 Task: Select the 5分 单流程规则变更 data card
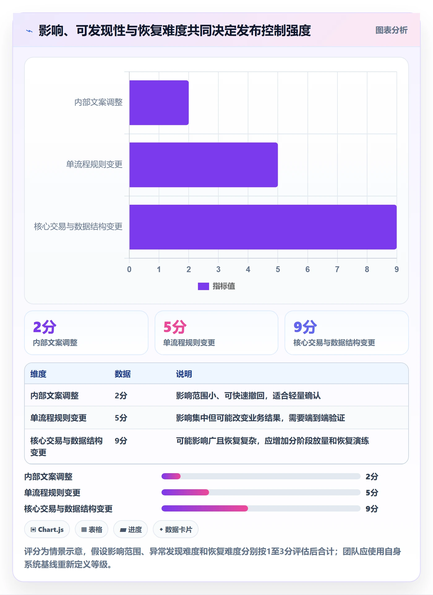[216, 333]
